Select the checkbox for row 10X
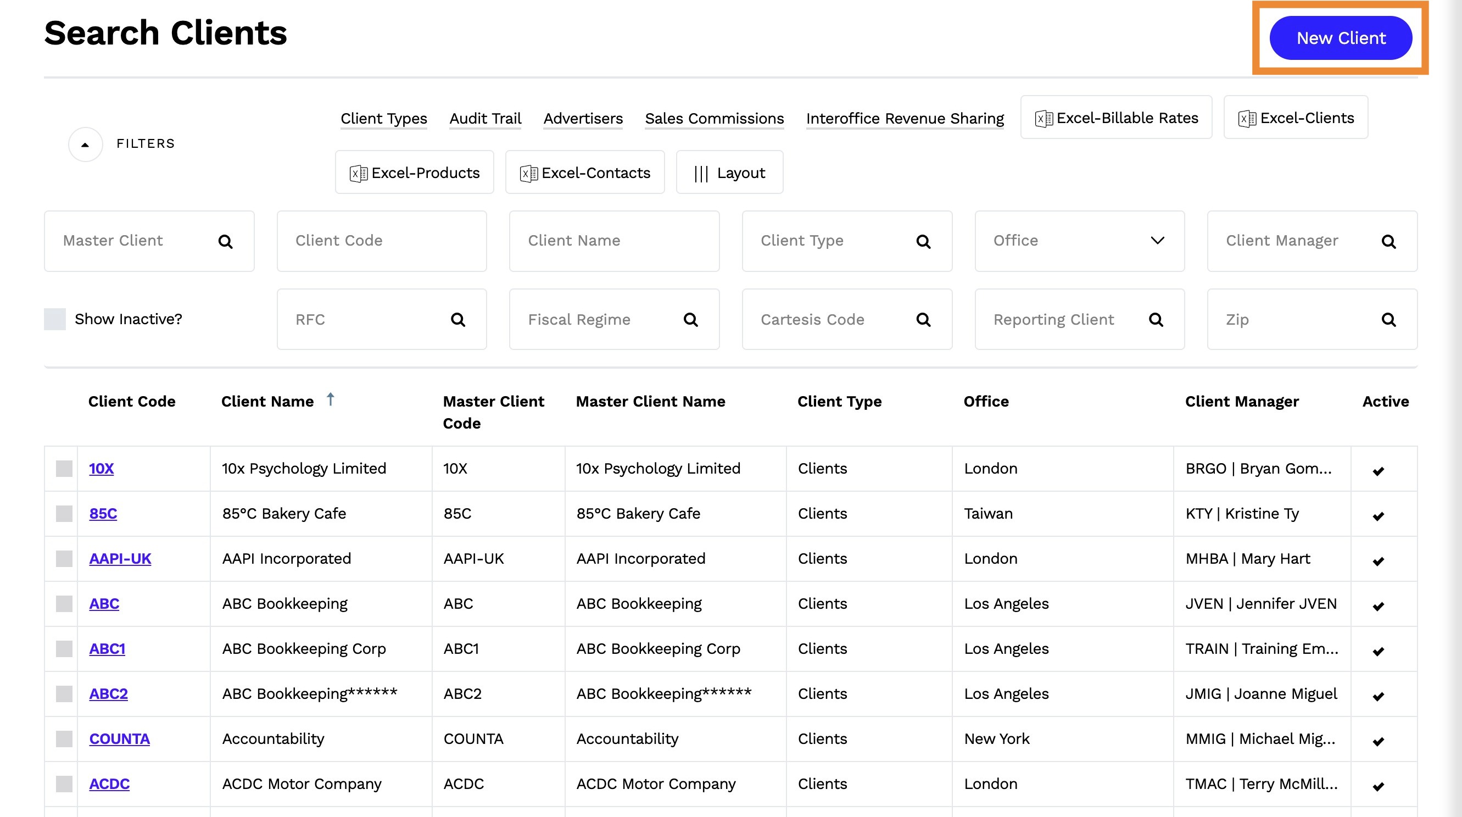 [x=64, y=469]
